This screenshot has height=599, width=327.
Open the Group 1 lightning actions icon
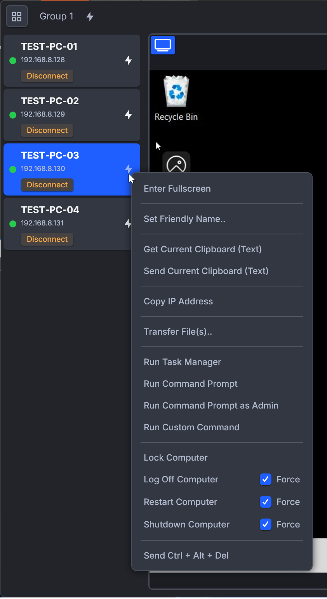(90, 16)
